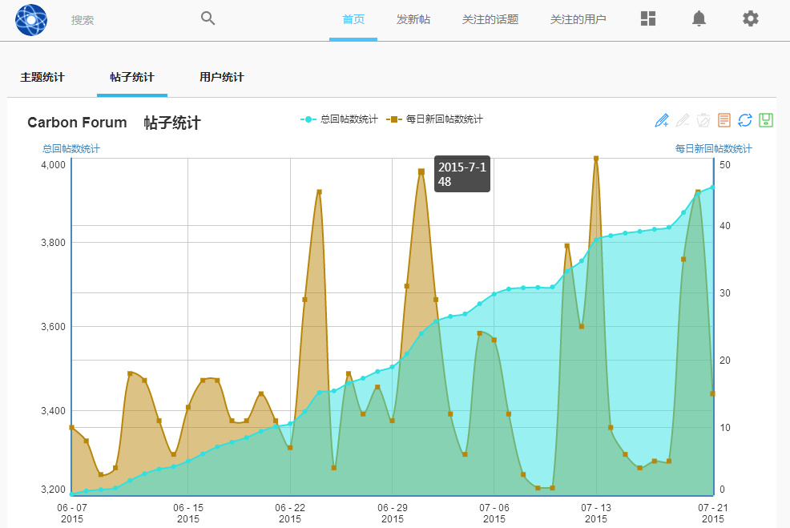Click the '3,600' left axis label

(x=54, y=326)
